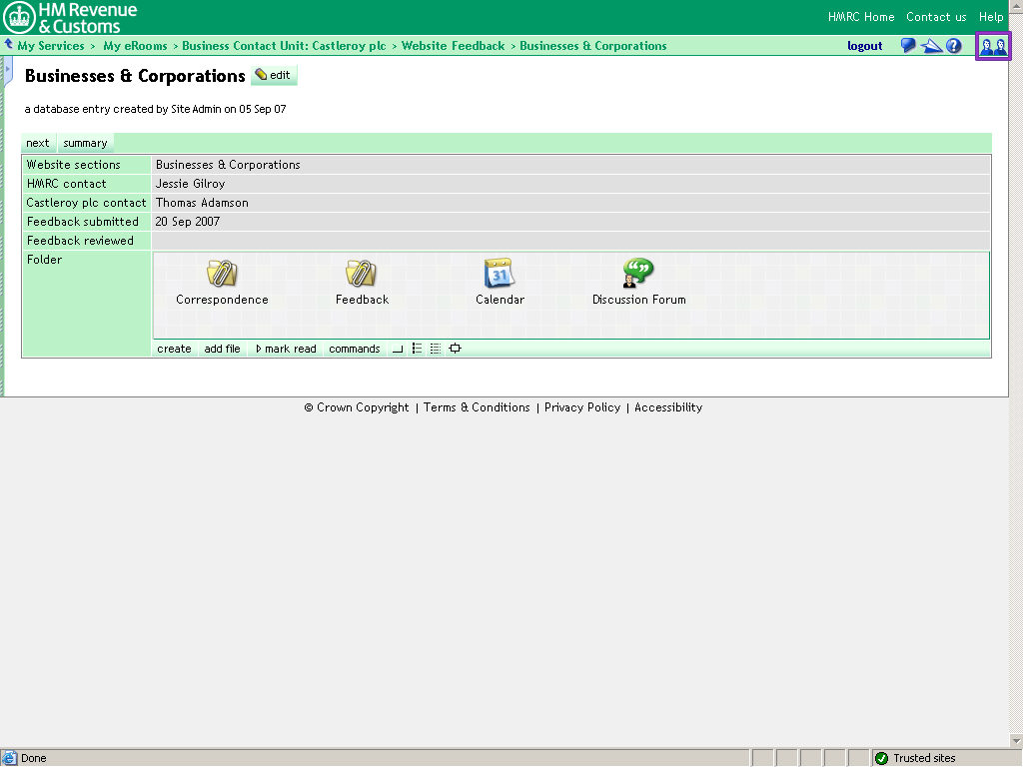Expand the mark read option
This screenshot has width=1023, height=767.
(286, 349)
